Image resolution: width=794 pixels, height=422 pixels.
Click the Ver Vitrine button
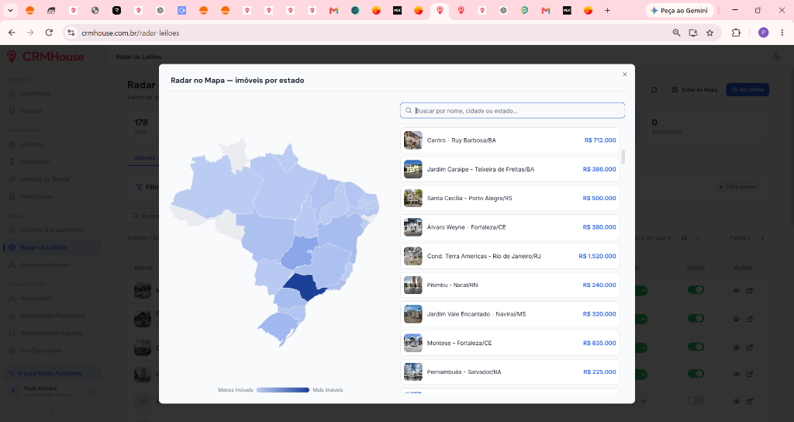[x=747, y=90]
